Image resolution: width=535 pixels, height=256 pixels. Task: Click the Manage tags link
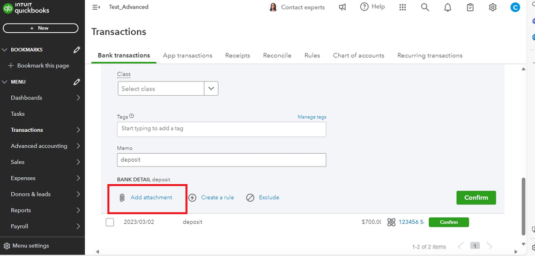pyautogui.click(x=311, y=117)
